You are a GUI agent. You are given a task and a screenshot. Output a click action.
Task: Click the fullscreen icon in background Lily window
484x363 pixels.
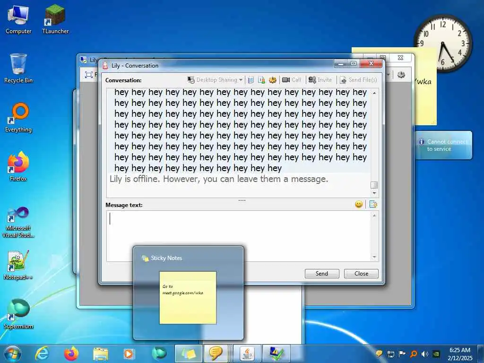pyautogui.click(x=88, y=75)
